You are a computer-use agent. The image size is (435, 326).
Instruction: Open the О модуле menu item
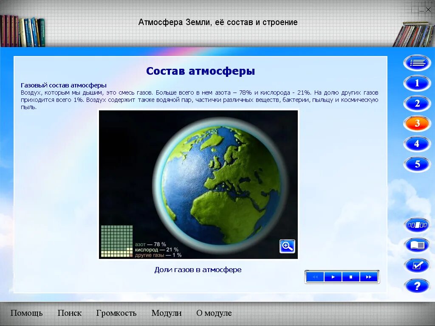pos(214,313)
